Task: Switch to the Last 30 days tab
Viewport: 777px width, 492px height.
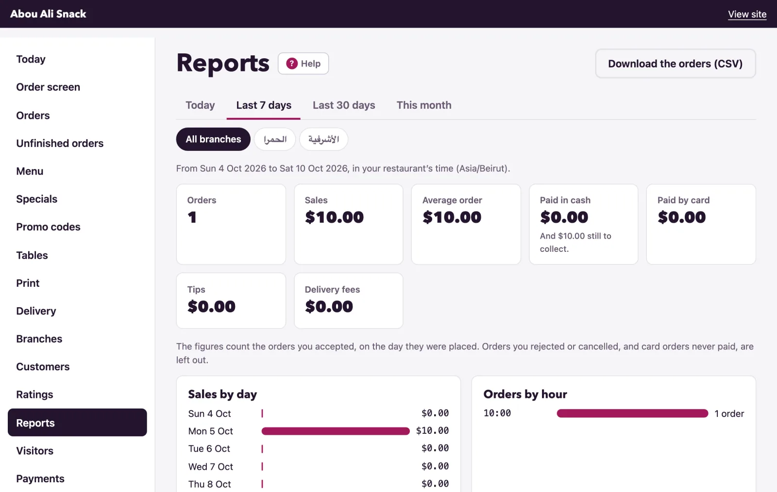Action: pos(344,105)
